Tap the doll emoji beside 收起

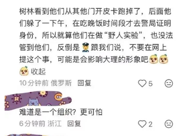24,71
